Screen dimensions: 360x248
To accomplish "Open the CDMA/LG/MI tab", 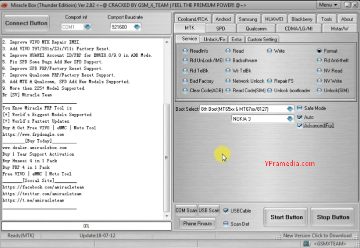I will [x=299, y=29].
